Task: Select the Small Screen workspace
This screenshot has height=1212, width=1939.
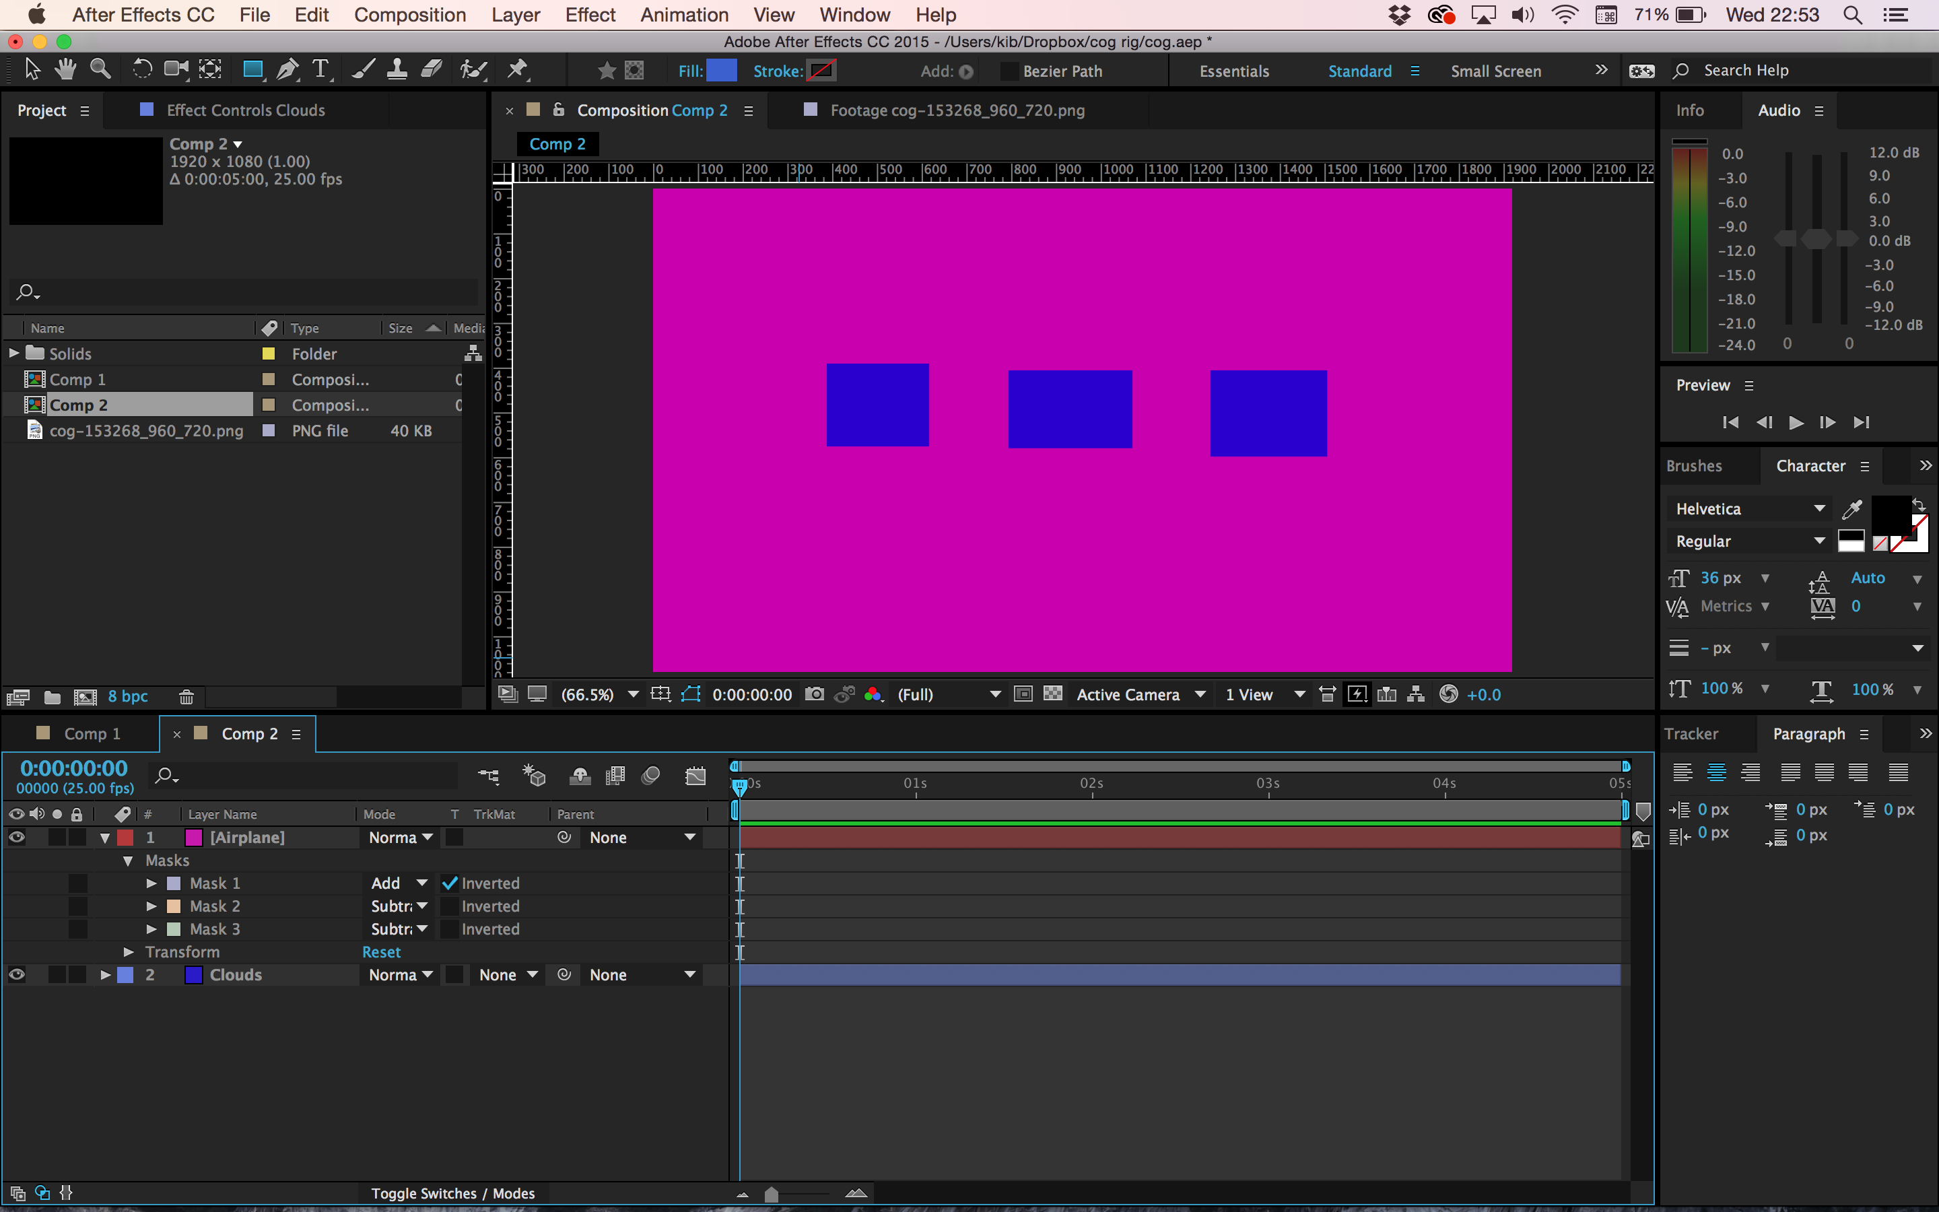Action: pyautogui.click(x=1495, y=71)
